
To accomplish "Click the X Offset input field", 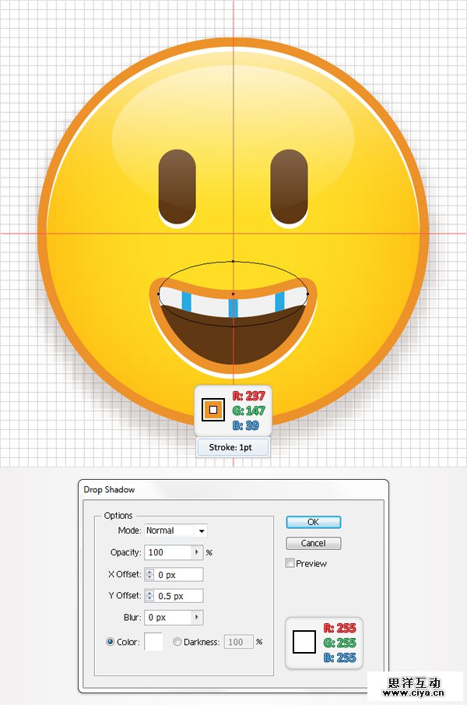I will coord(179,574).
